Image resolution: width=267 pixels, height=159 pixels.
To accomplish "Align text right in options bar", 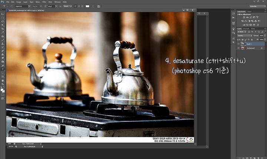I will pyautogui.click(x=82, y=6).
